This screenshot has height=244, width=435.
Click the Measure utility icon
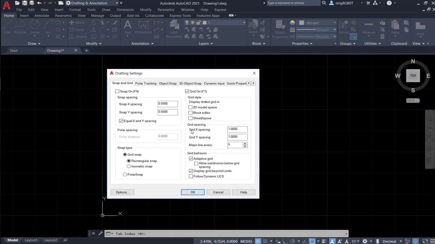pos(368,27)
